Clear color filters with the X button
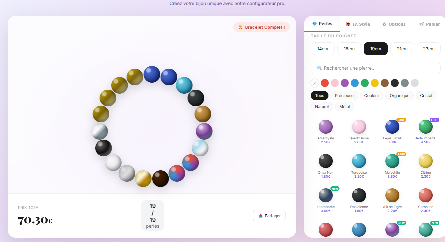Image resolution: width=445 pixels, height=242 pixels. (314, 83)
